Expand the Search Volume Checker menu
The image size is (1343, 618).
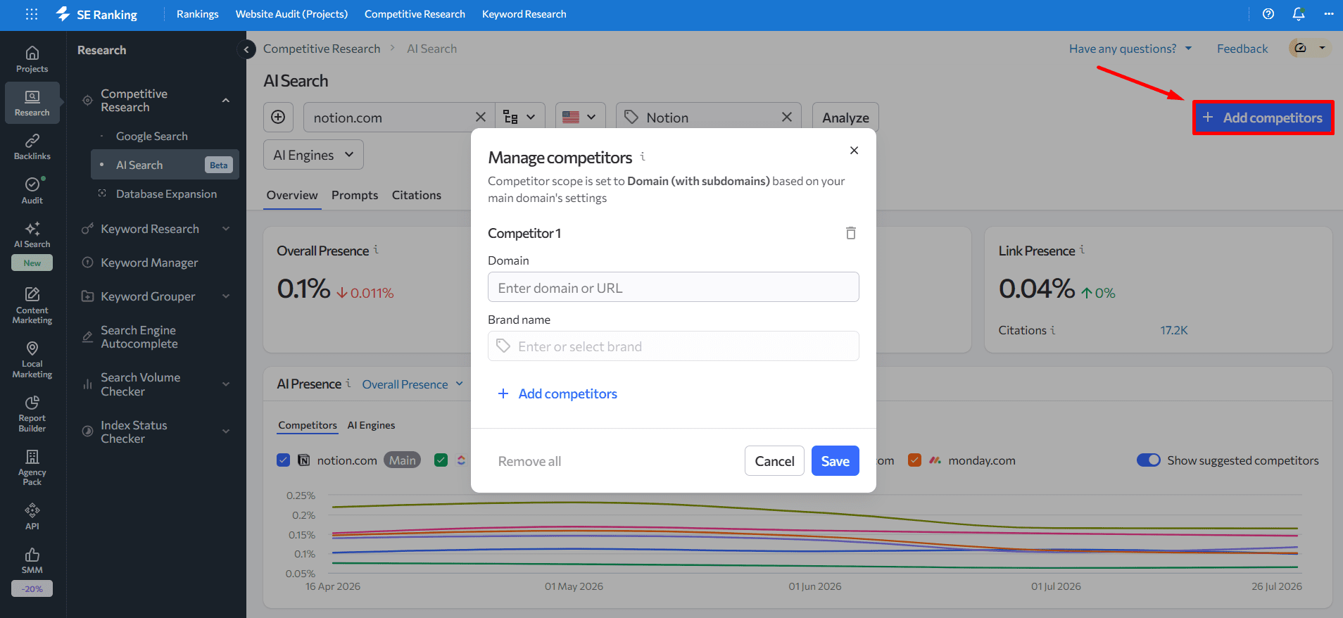tap(226, 384)
